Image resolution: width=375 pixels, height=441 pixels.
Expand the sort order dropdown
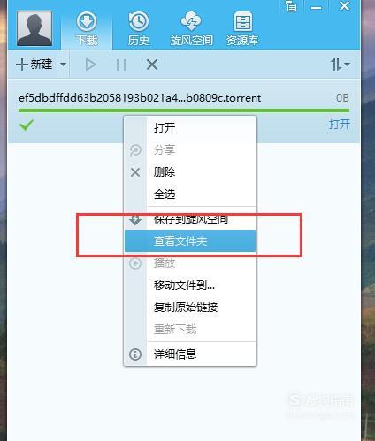[x=340, y=65]
